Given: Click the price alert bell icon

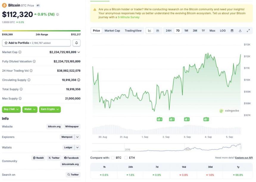Looking at the screenshot, I should point(77,43).
